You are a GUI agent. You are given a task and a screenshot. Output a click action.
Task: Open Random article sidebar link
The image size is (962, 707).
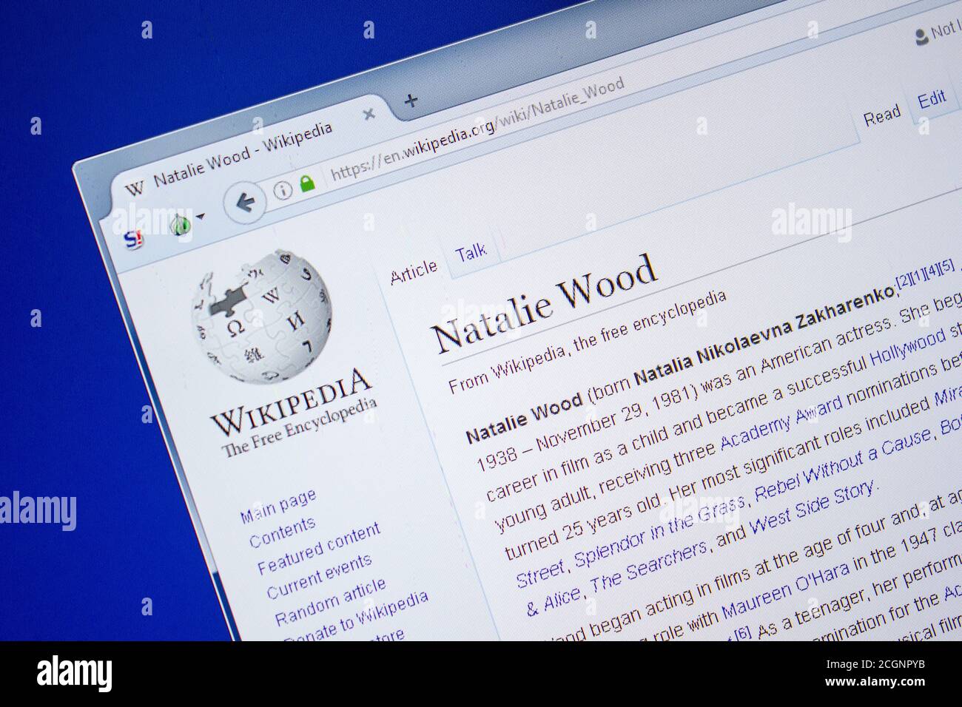[x=330, y=602]
